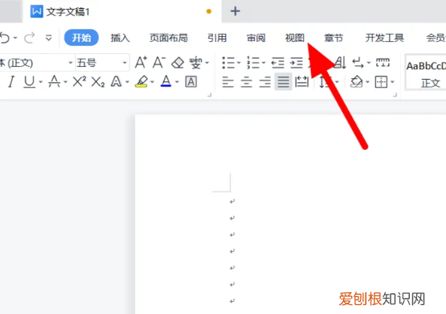Image resolution: width=446 pixels, height=314 pixels.
Task: Click the character border boxed A icon
Action: tap(191, 82)
